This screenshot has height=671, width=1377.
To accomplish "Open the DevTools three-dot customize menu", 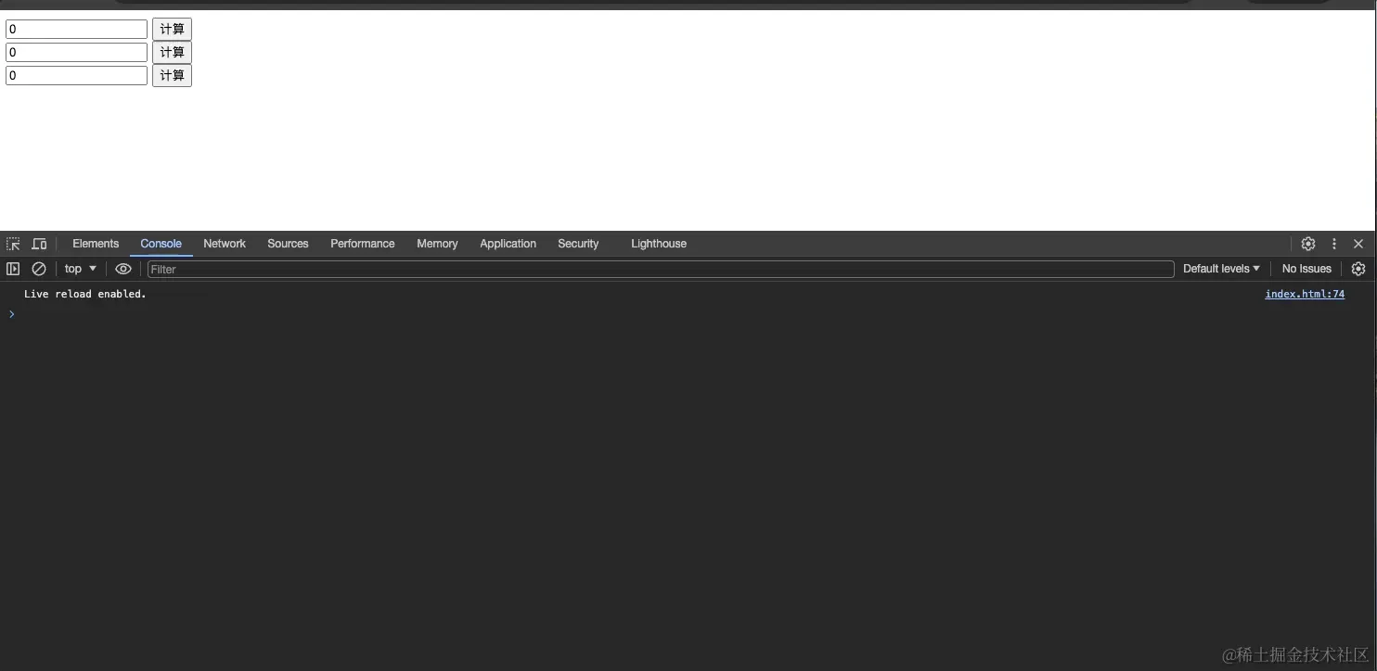I will (1334, 244).
